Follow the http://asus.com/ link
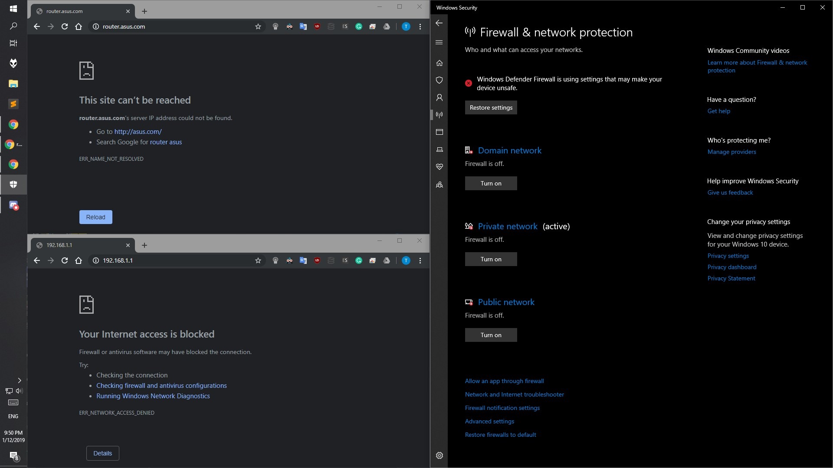 point(138,132)
